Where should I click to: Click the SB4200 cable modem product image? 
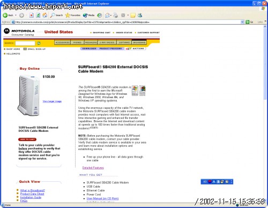[x=28, y=95]
